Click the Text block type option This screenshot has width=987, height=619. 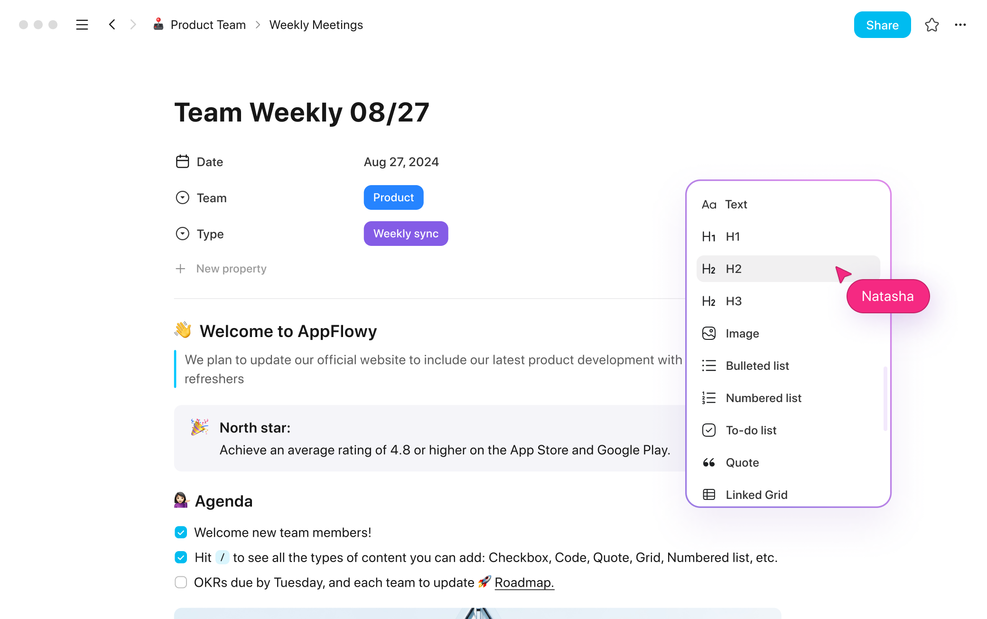click(736, 204)
